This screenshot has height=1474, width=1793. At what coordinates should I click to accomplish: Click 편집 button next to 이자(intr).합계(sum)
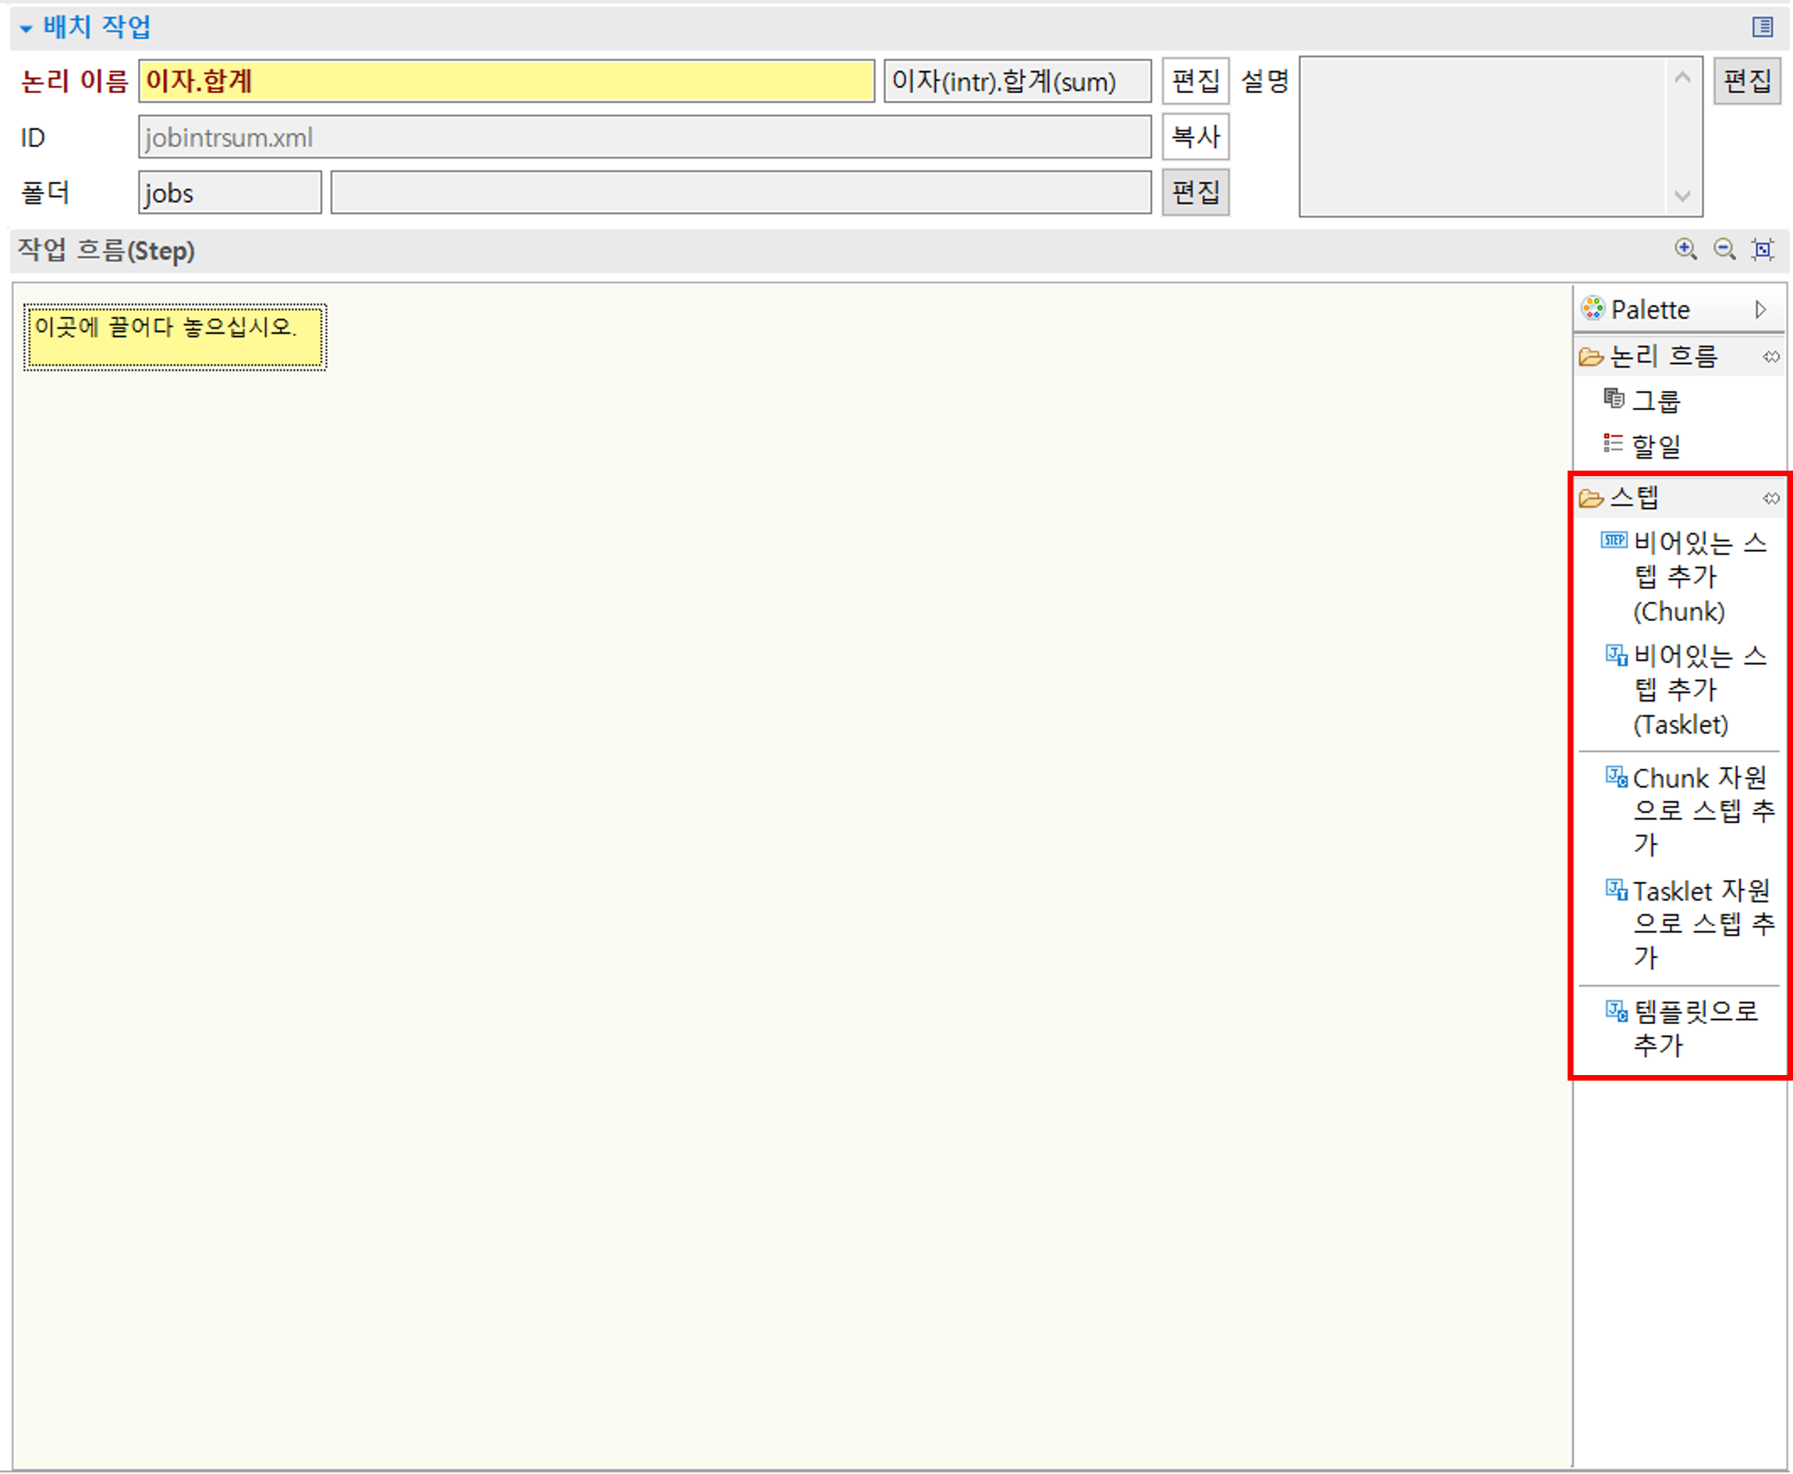click(1194, 81)
